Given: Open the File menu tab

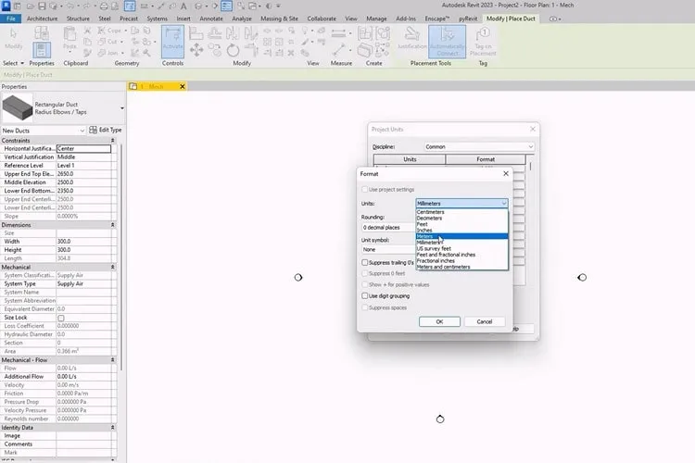Looking at the screenshot, I should point(10,19).
